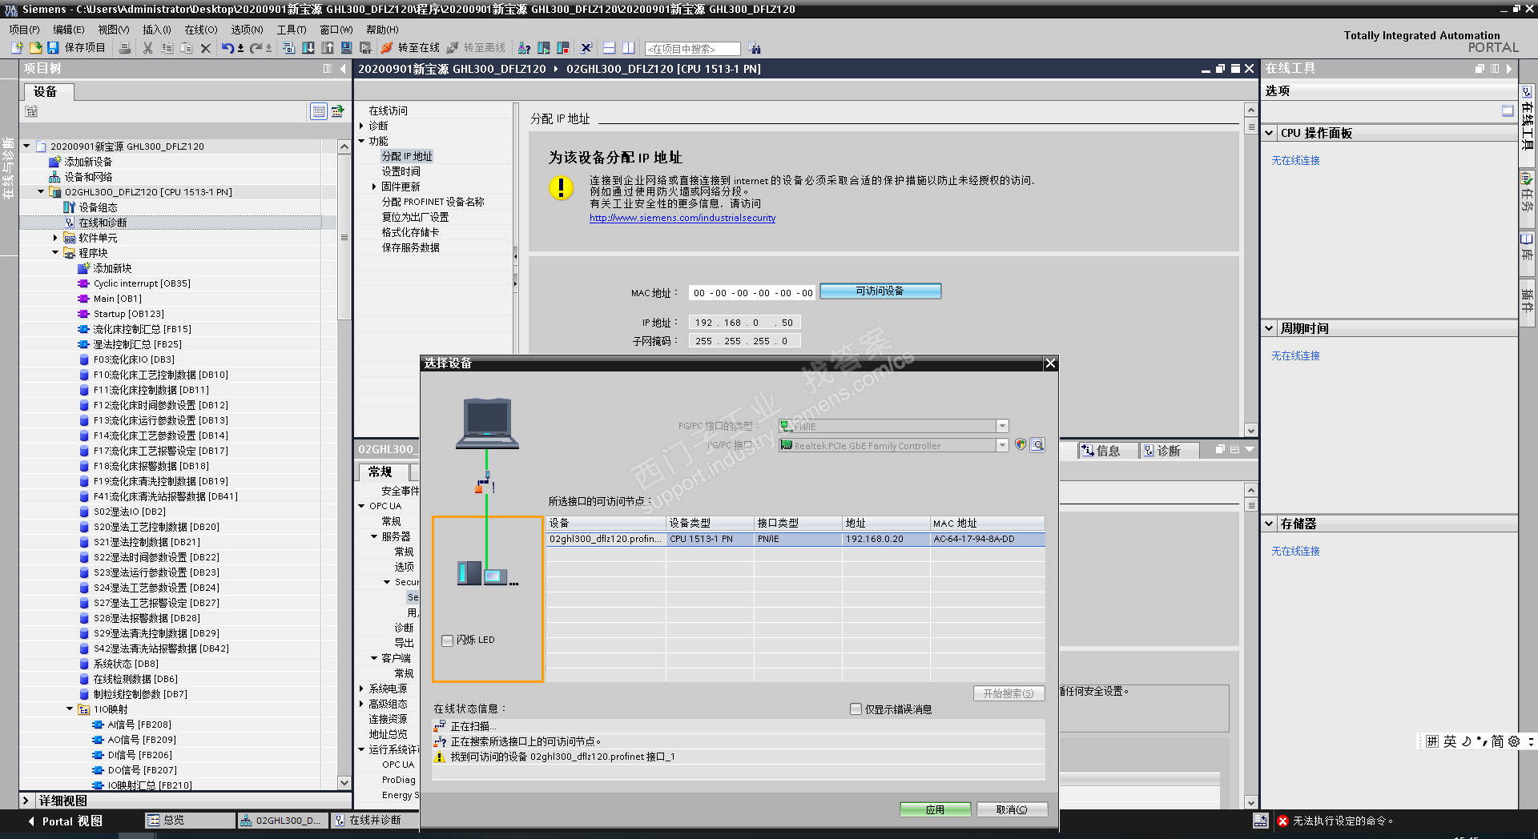Collapse the 1IO映射 folder

70,709
